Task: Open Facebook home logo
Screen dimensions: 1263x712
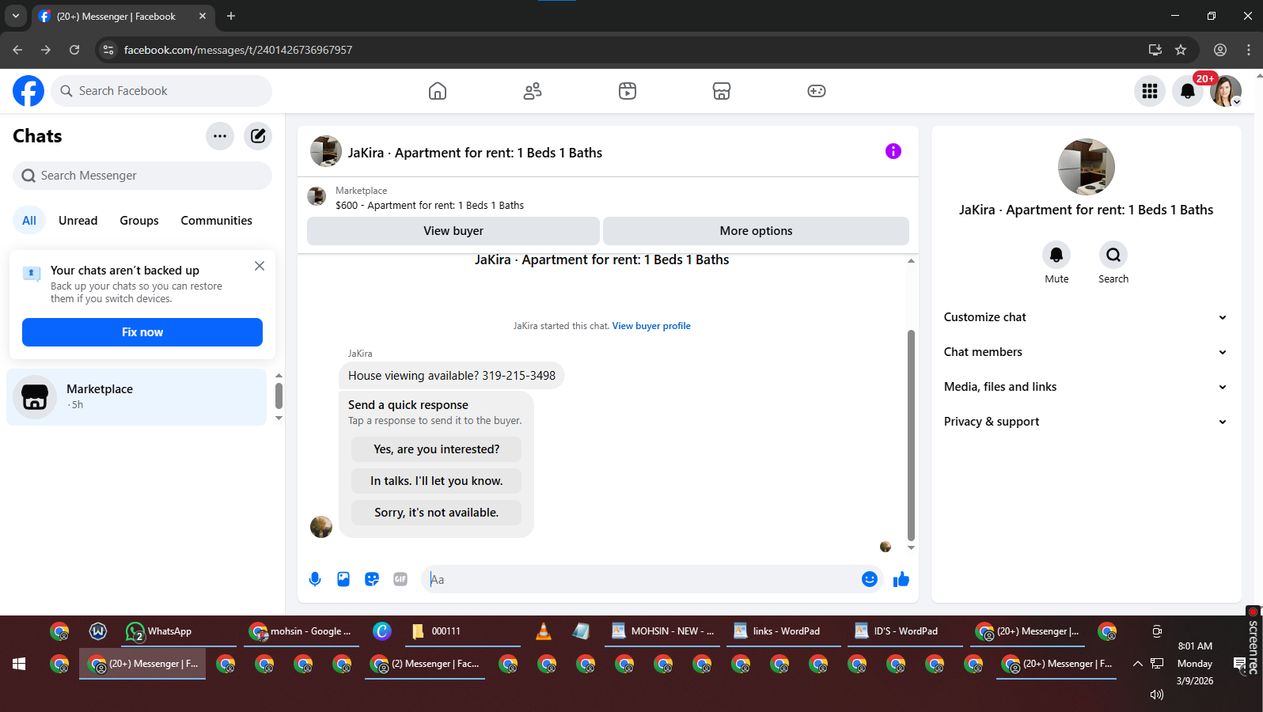Action: click(28, 91)
